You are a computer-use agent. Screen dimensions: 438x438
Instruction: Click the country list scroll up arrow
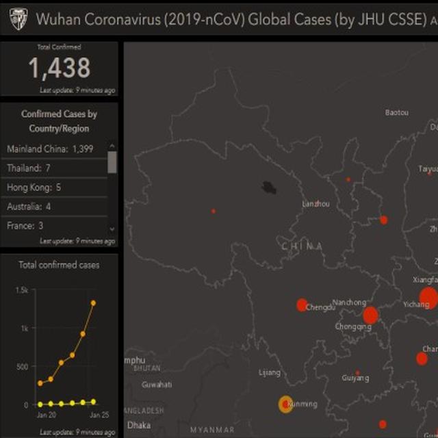pos(112,146)
